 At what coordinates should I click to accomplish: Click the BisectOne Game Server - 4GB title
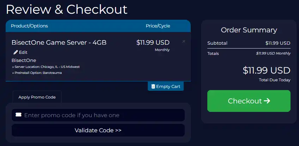[59, 43]
